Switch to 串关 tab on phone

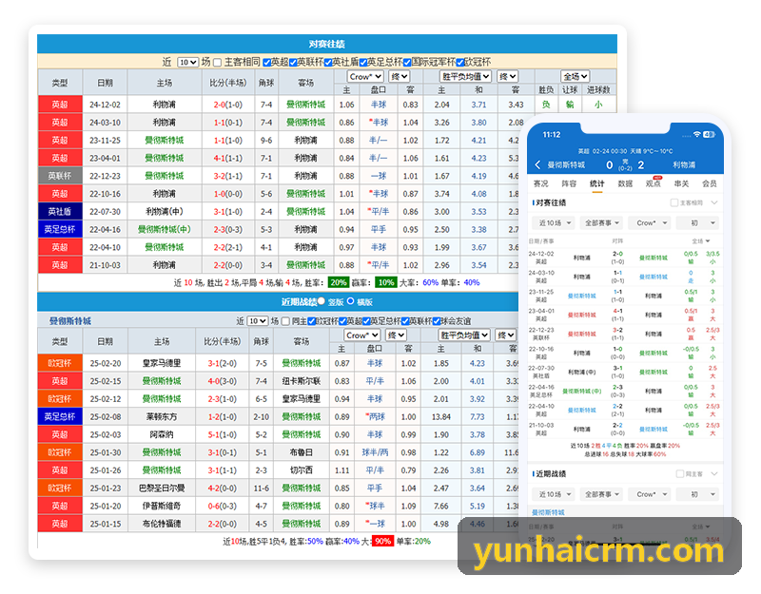(x=681, y=183)
